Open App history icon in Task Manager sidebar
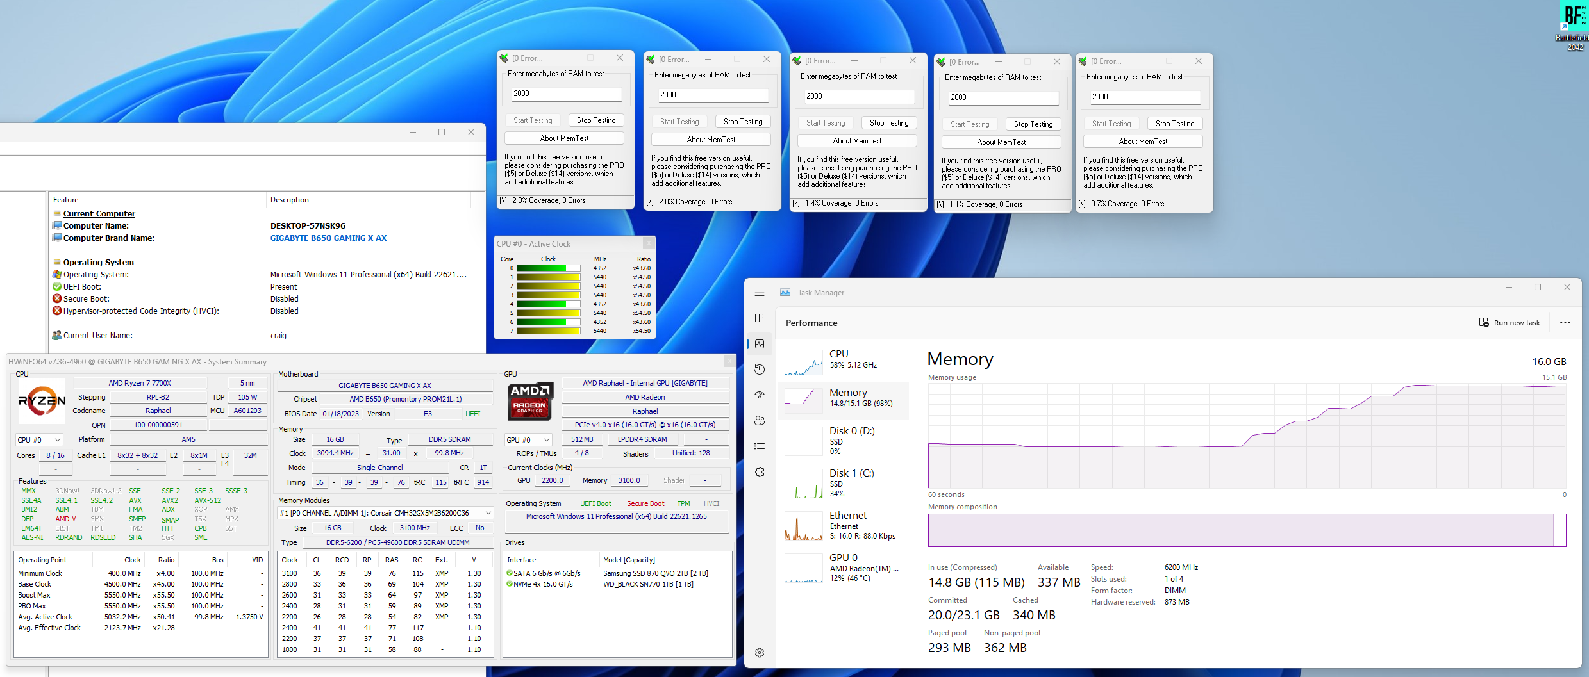The height and width of the screenshot is (677, 1589). [760, 370]
